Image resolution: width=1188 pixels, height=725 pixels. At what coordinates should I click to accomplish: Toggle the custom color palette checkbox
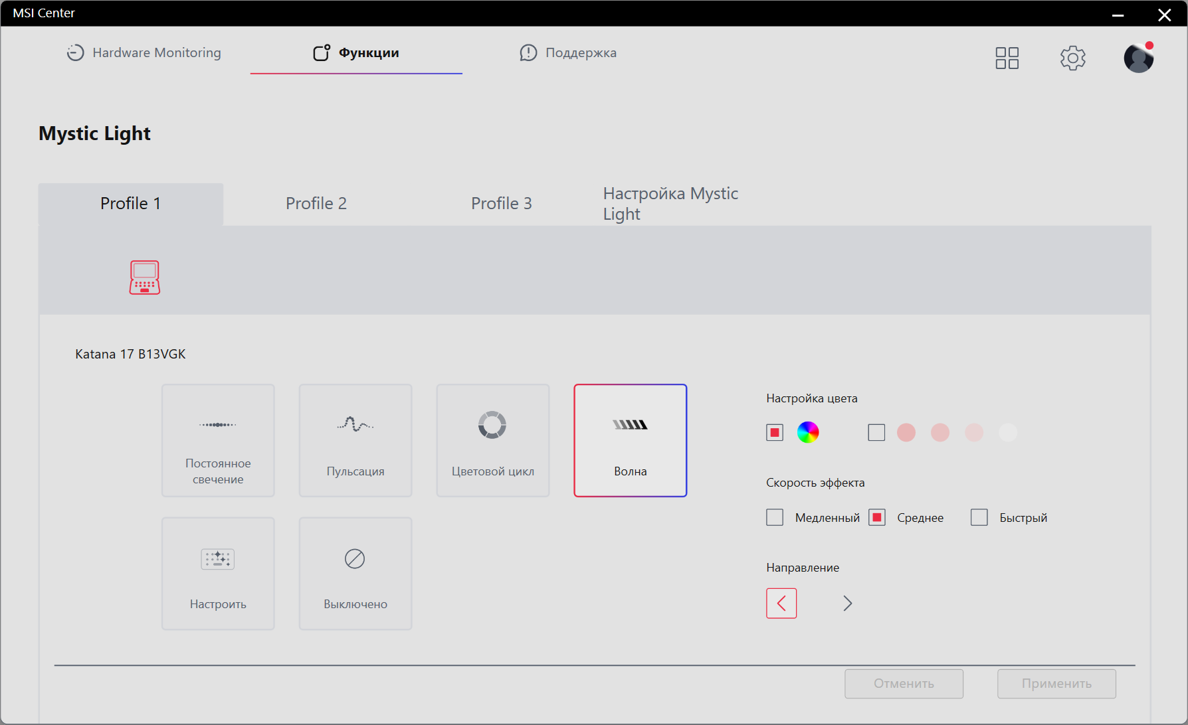(876, 433)
